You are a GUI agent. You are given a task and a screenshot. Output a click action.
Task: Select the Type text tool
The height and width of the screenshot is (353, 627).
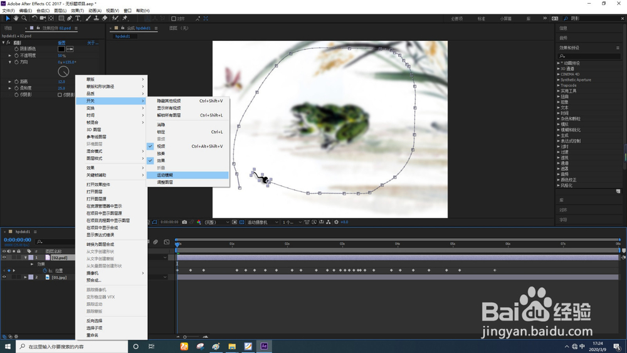(78, 18)
